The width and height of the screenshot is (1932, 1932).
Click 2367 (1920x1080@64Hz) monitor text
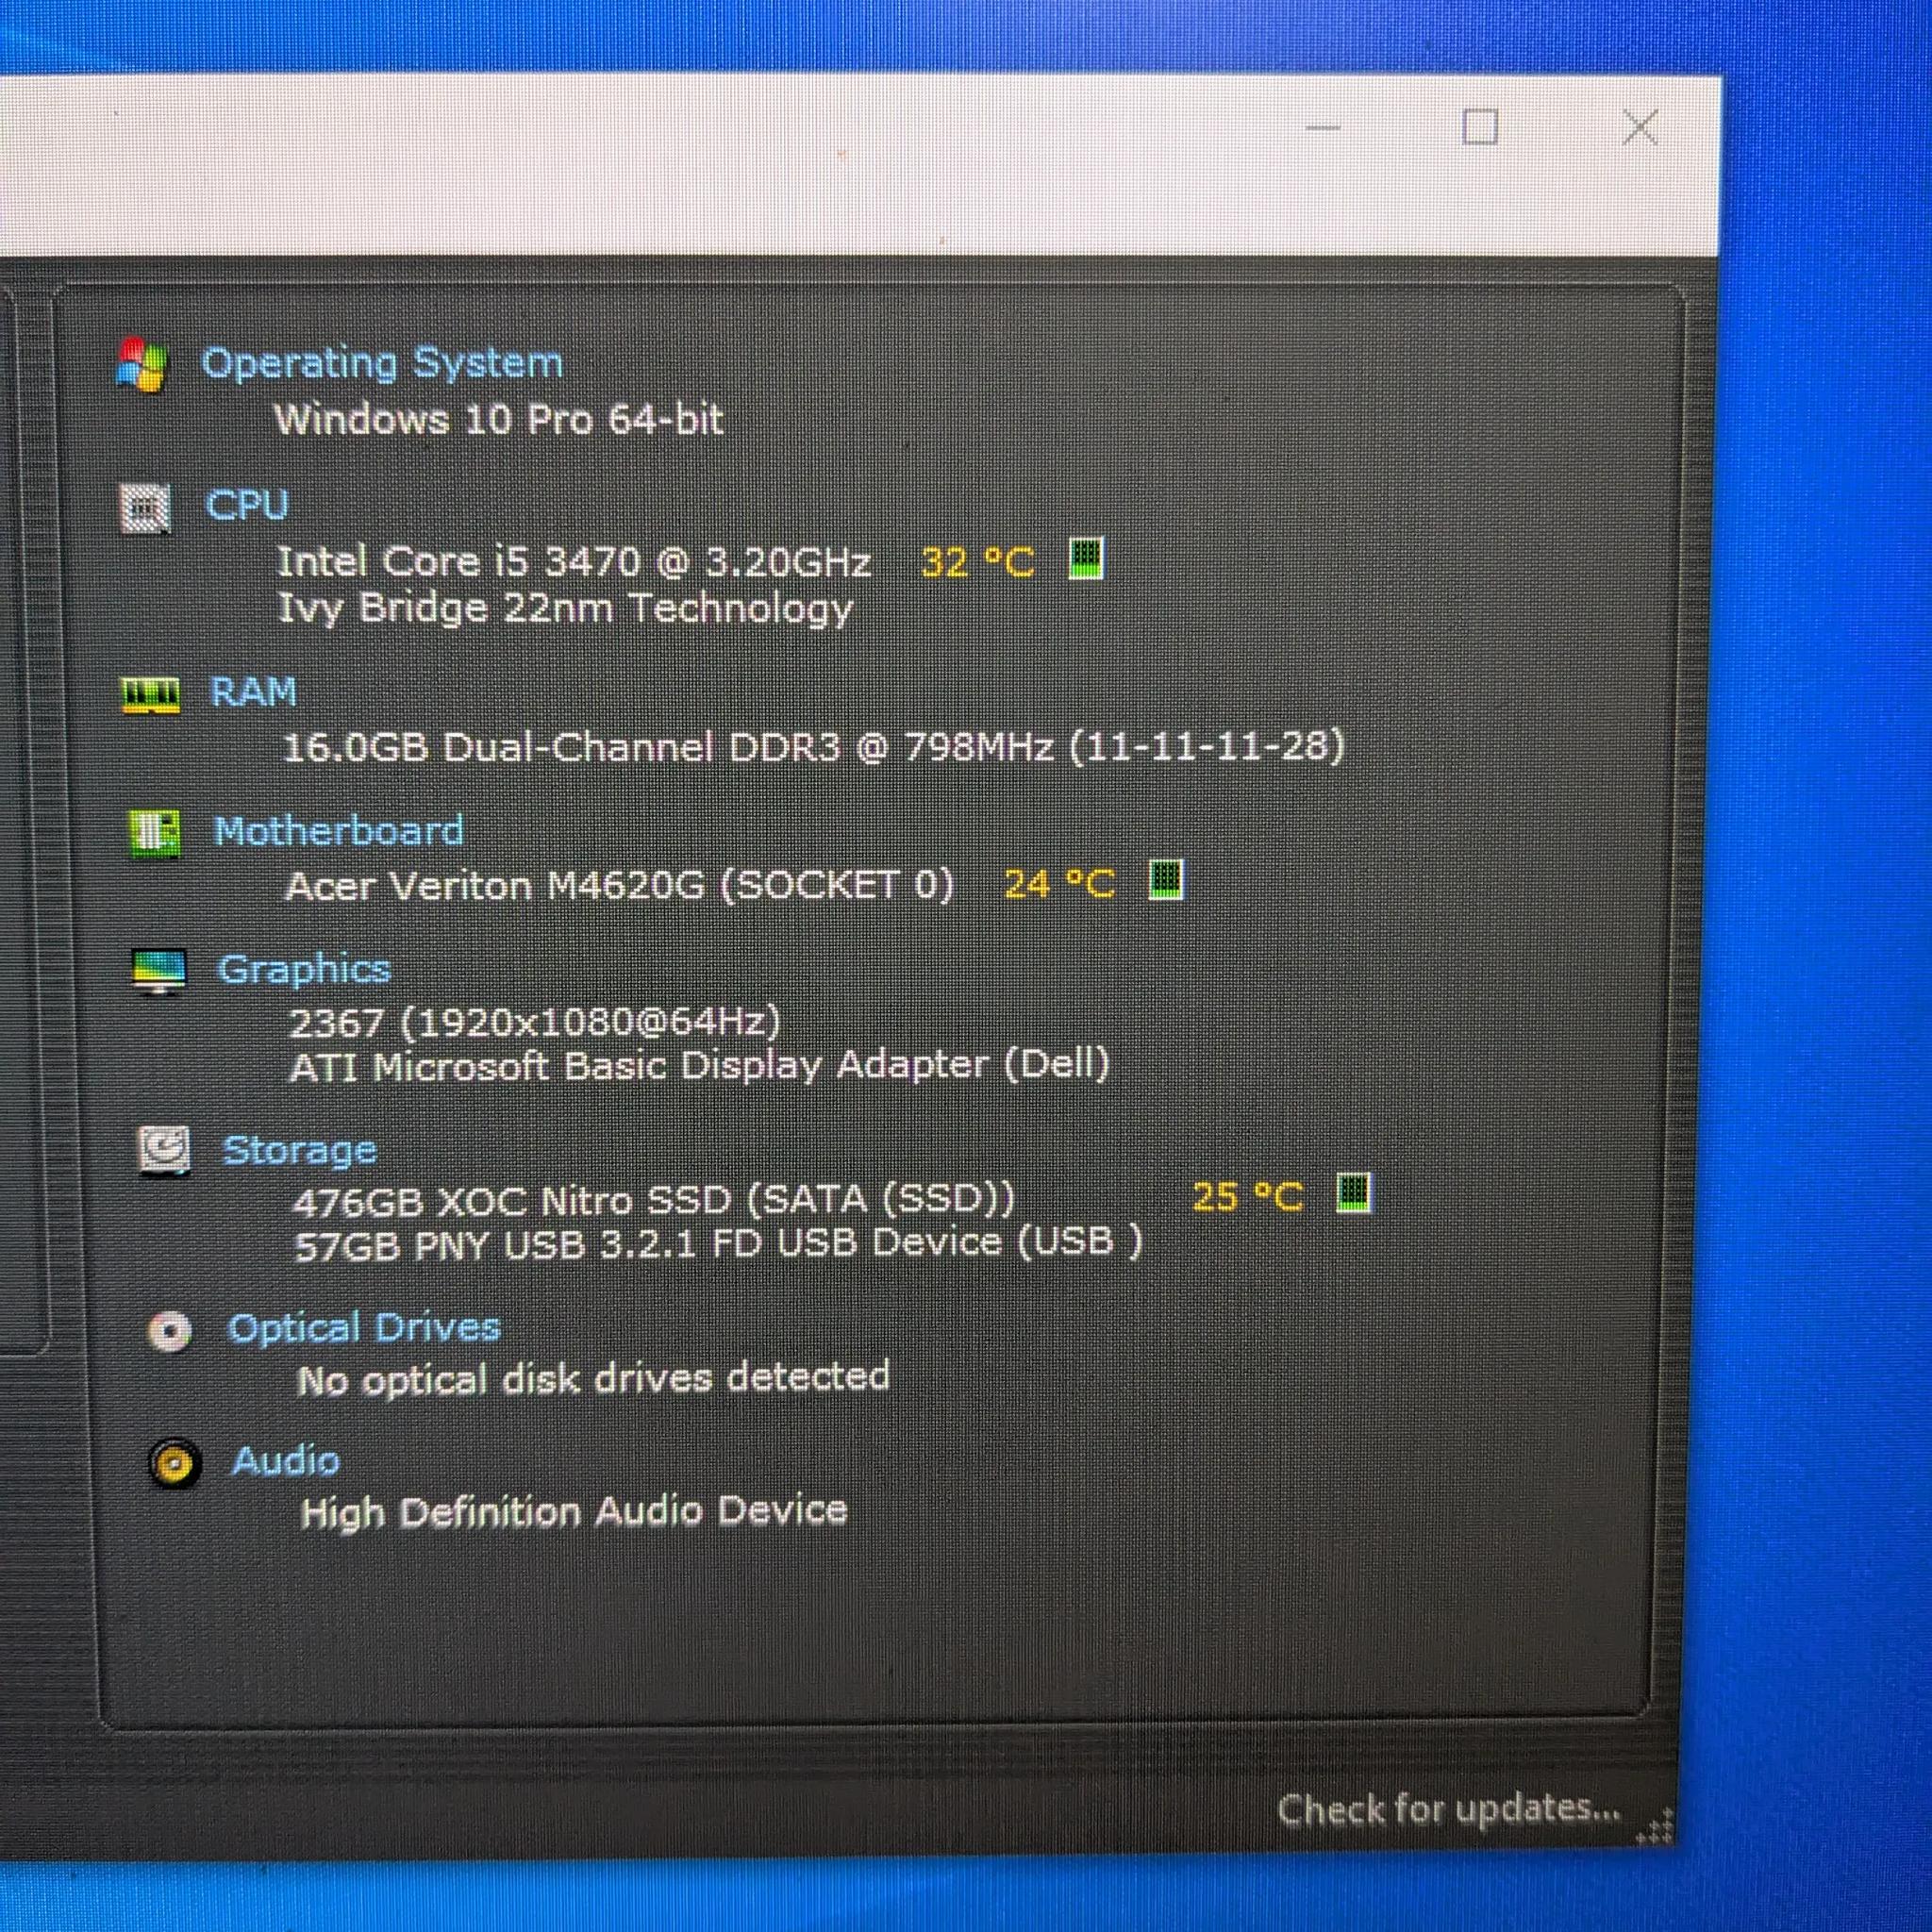pyautogui.click(x=535, y=1022)
